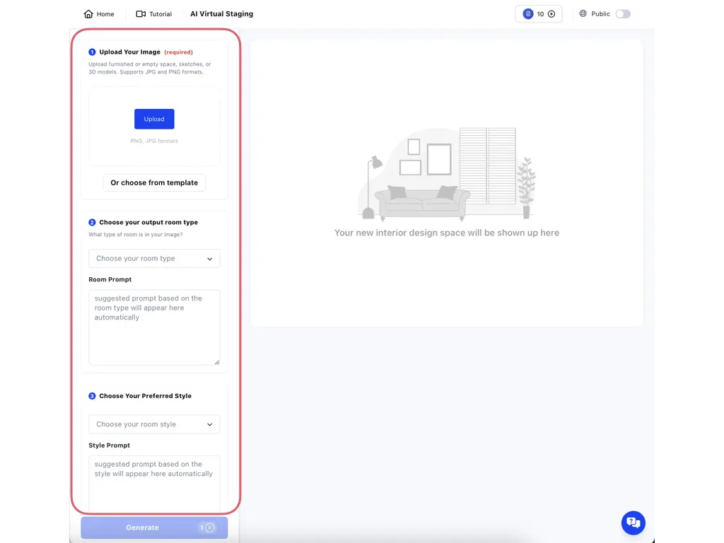Click the blue Upload button
The width and height of the screenshot is (724, 543).
pyautogui.click(x=154, y=119)
